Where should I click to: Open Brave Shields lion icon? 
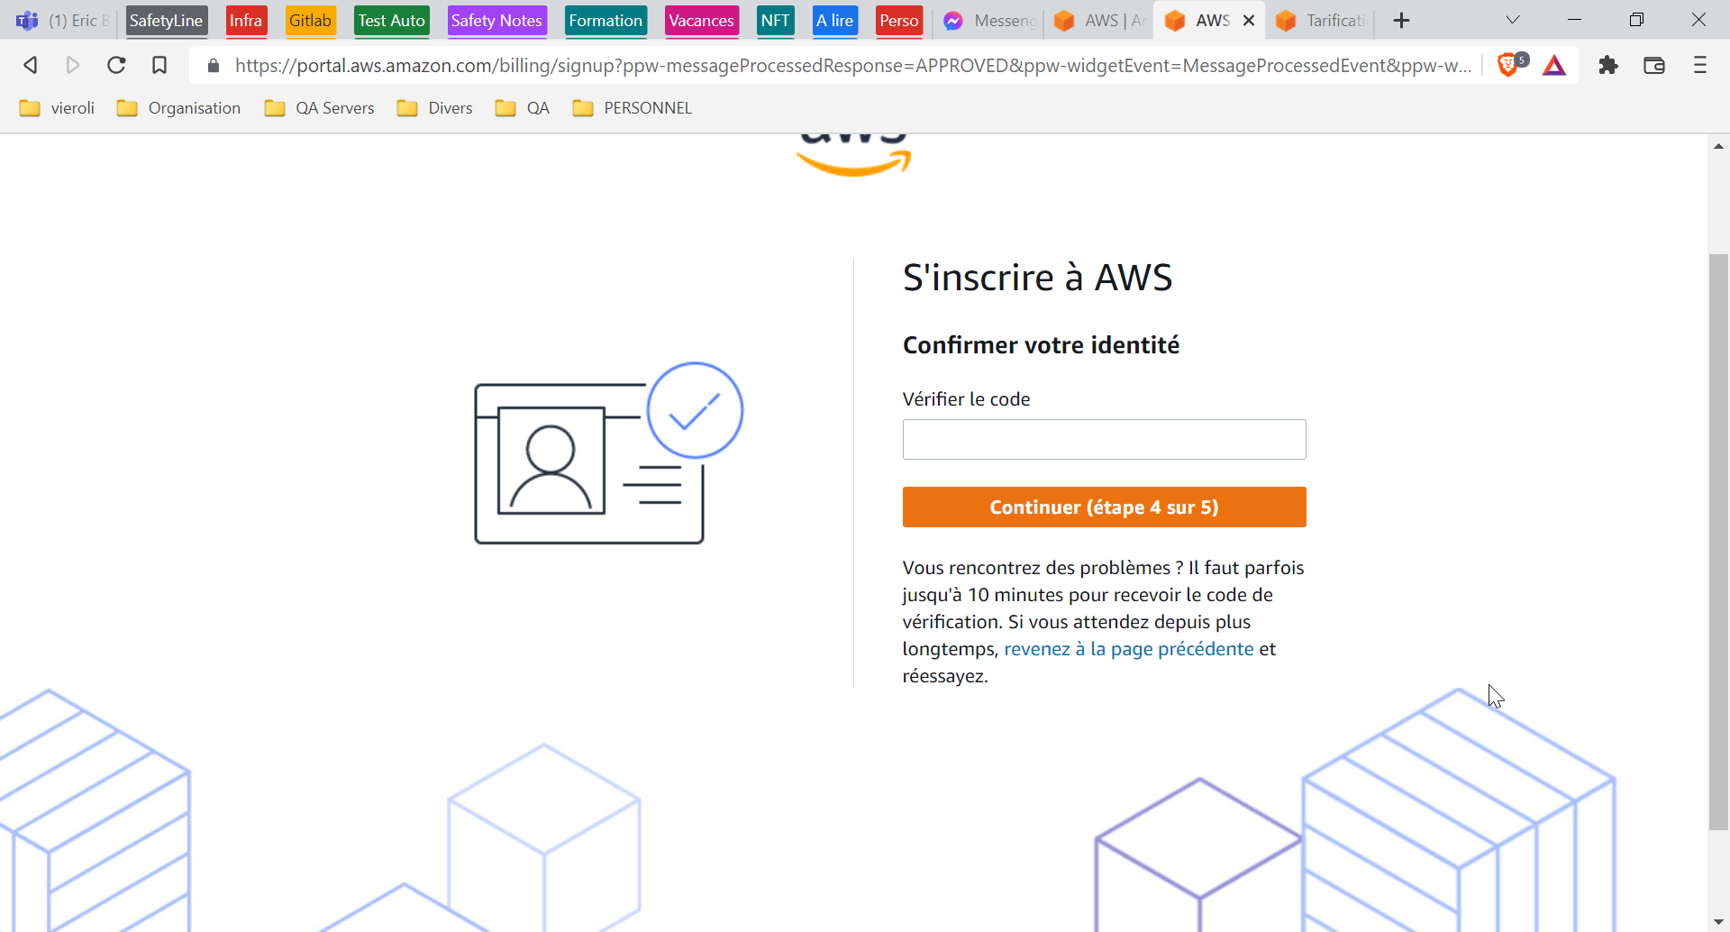[x=1508, y=65]
